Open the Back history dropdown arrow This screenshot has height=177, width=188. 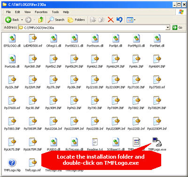(22, 20)
